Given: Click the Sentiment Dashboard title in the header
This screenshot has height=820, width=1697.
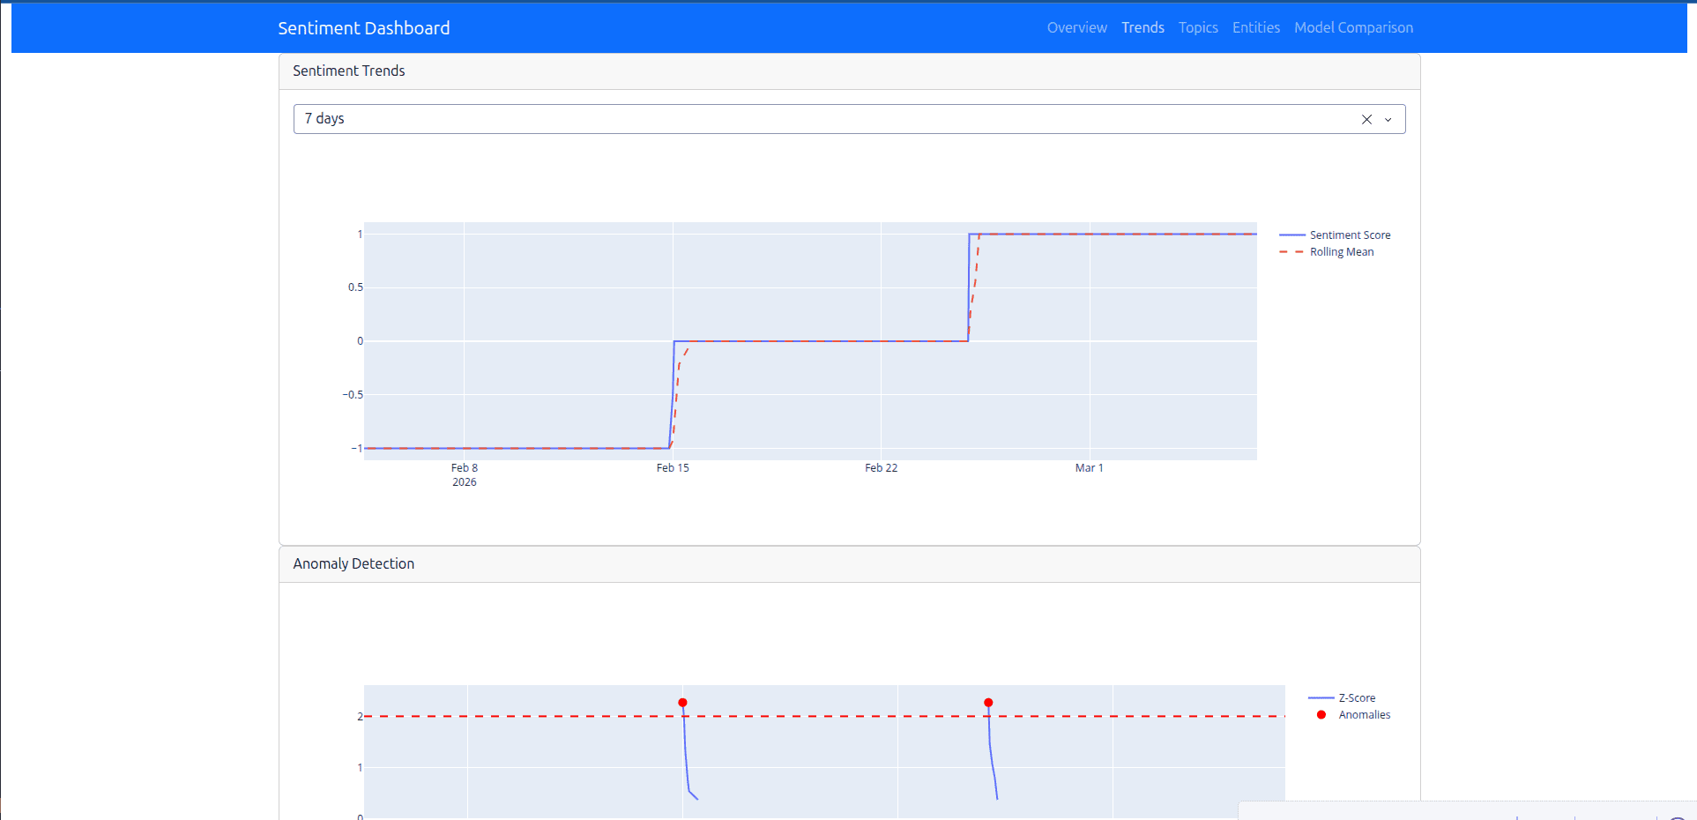Looking at the screenshot, I should pyautogui.click(x=363, y=27).
